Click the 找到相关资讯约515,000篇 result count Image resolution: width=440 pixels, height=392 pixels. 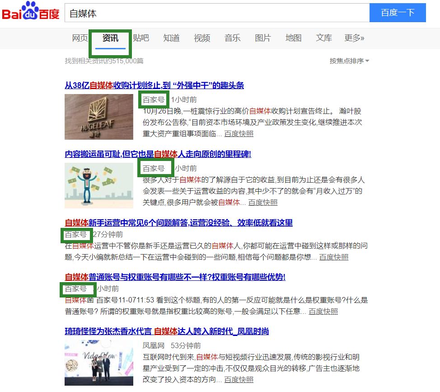(104, 61)
